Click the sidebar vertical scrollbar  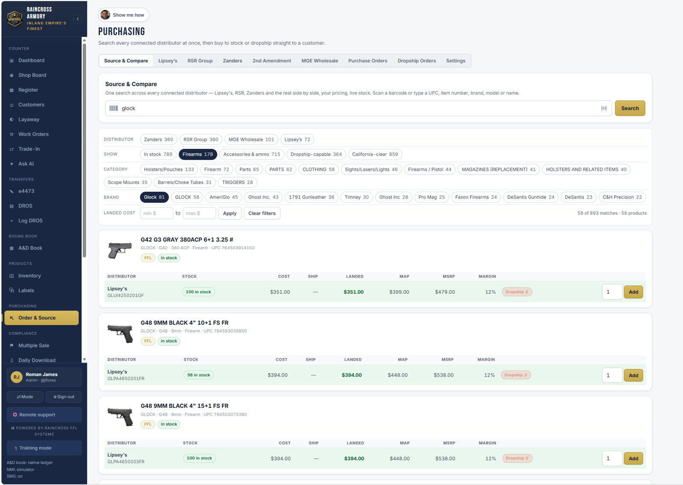coord(84,149)
